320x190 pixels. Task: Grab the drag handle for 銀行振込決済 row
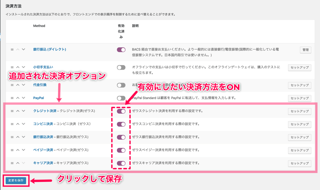click(x=12, y=137)
